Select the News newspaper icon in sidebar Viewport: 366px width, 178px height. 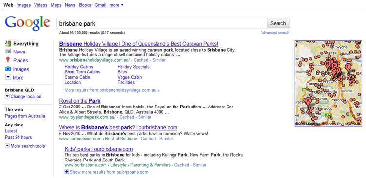point(8,52)
